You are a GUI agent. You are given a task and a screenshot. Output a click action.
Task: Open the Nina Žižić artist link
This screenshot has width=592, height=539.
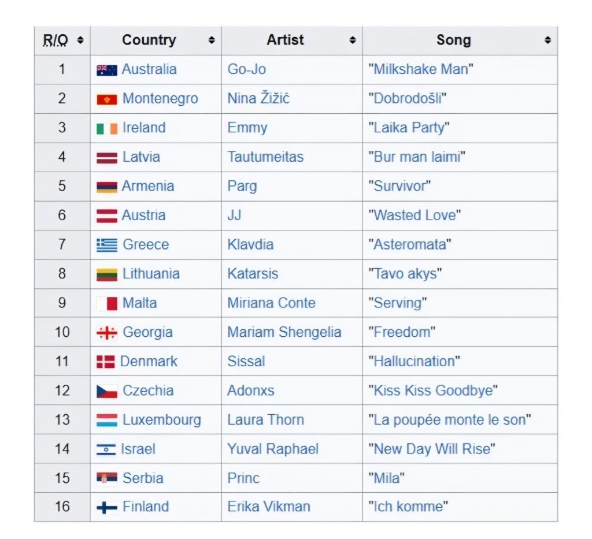pyautogui.click(x=258, y=98)
